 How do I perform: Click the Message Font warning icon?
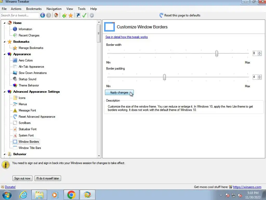click(15, 110)
